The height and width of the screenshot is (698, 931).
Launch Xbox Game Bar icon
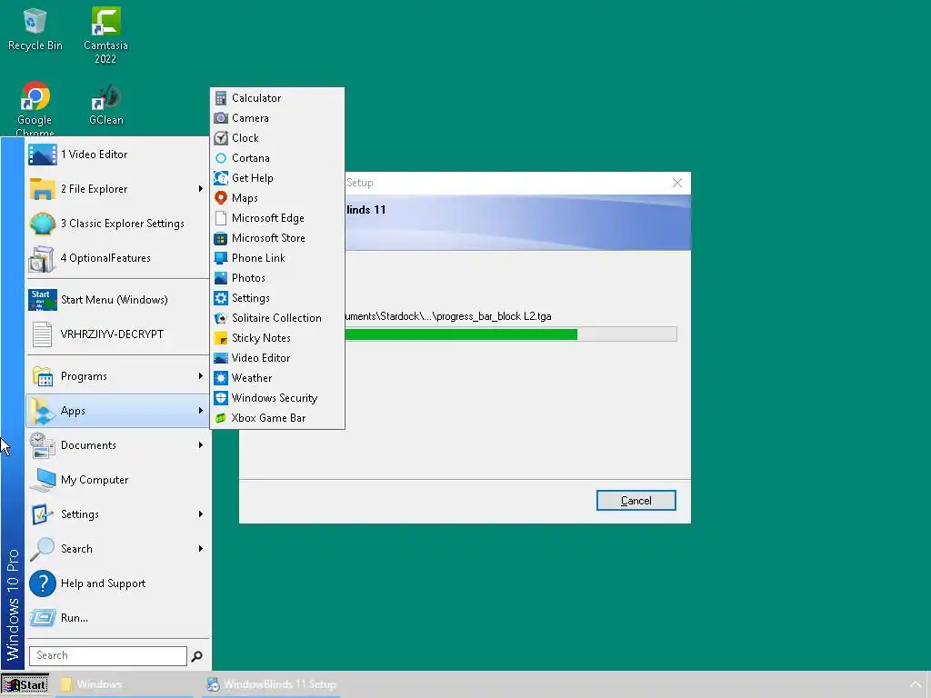point(221,418)
